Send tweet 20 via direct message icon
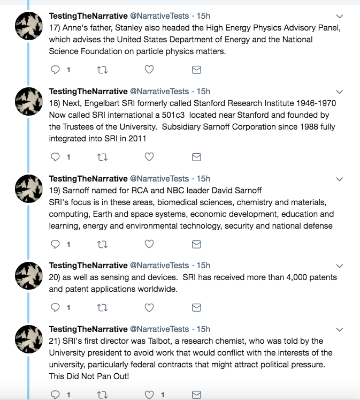The image size is (360, 400). point(196,307)
